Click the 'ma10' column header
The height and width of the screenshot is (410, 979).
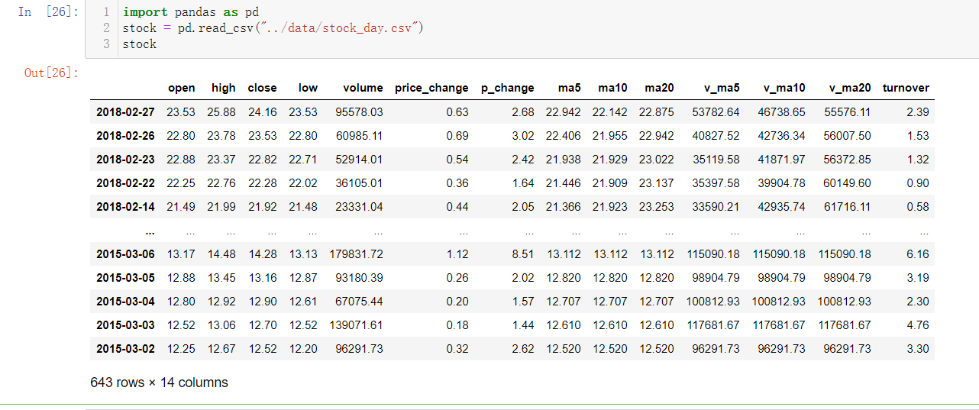(x=612, y=88)
